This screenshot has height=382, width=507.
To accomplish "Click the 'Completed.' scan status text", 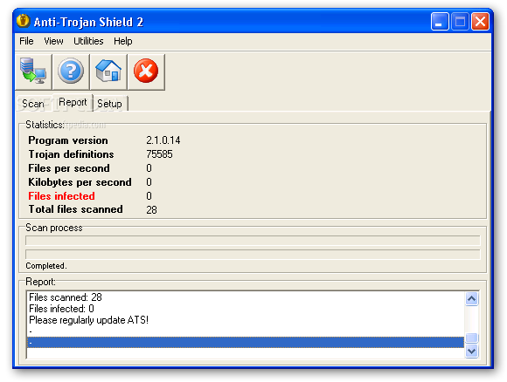I will click(x=46, y=266).
